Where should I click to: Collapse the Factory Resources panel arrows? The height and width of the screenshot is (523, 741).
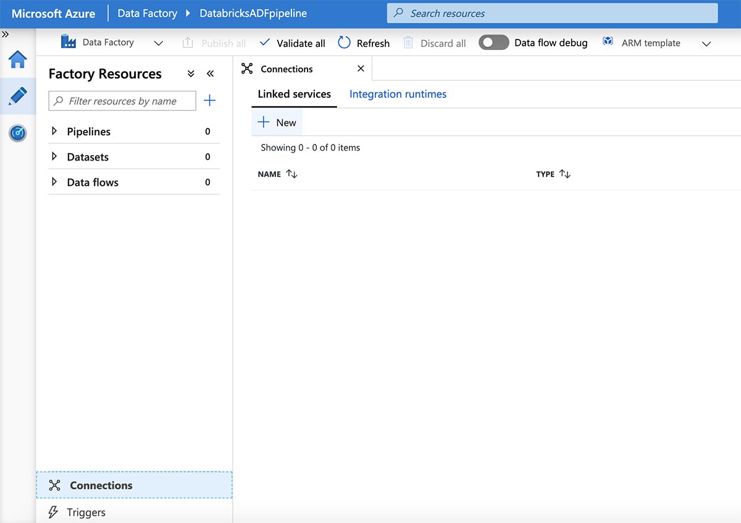[x=210, y=73]
